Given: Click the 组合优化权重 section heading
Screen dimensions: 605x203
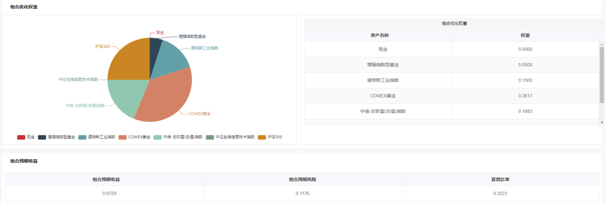Looking at the screenshot, I should 24,7.
